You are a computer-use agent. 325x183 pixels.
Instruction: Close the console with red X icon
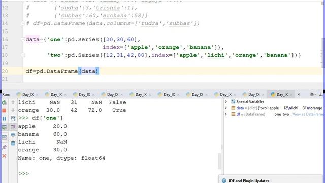click(4, 156)
